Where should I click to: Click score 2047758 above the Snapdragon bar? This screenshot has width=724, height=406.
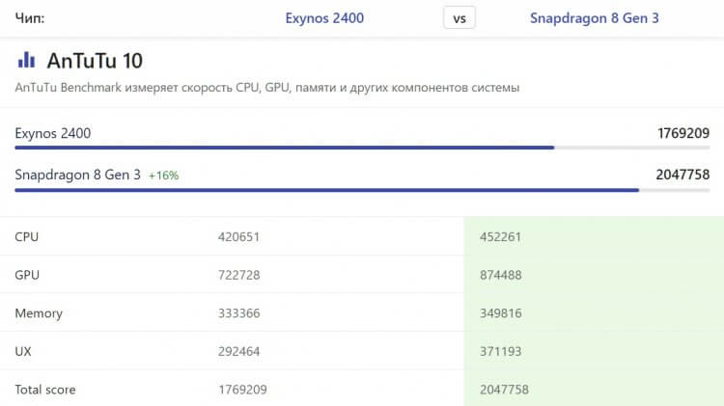pyautogui.click(x=682, y=175)
